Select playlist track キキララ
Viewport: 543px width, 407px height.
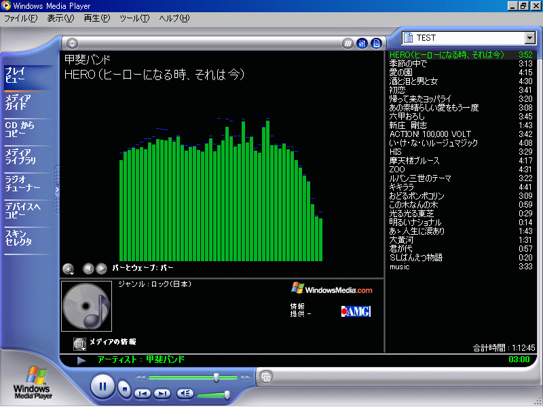pos(461,187)
